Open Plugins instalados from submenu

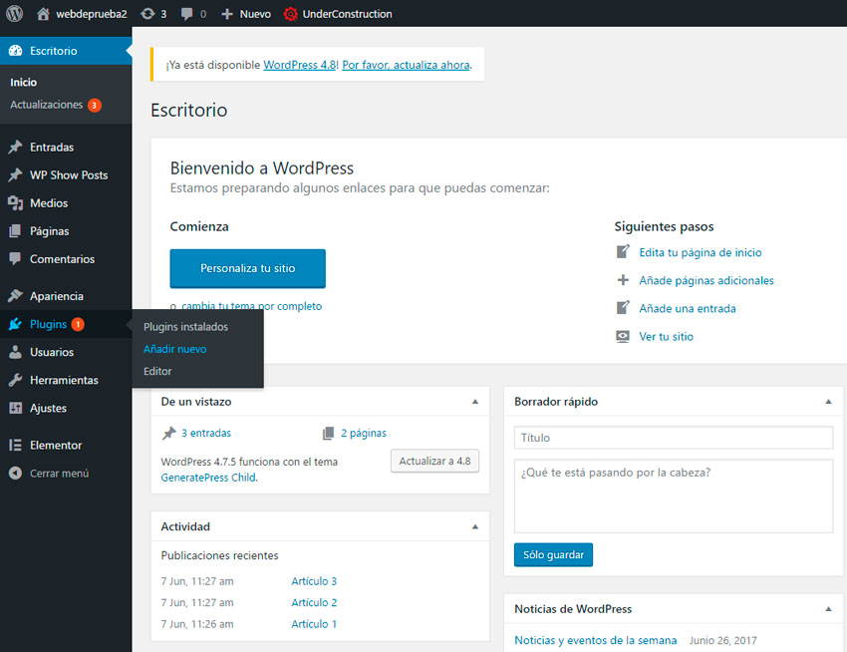point(185,326)
